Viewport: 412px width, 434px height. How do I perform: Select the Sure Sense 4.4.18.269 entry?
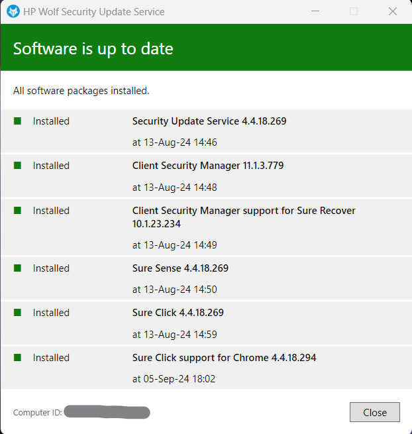[x=180, y=268]
